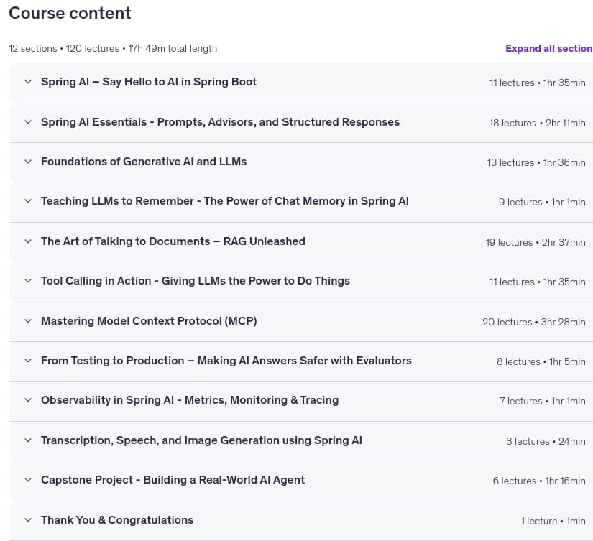Open chevron for Foundations of Generative AI
Screen dimensions: 593x541
point(28,162)
